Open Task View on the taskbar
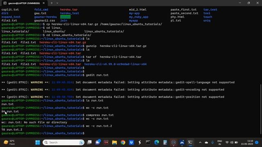The image size is (262, 147). click(89, 143)
